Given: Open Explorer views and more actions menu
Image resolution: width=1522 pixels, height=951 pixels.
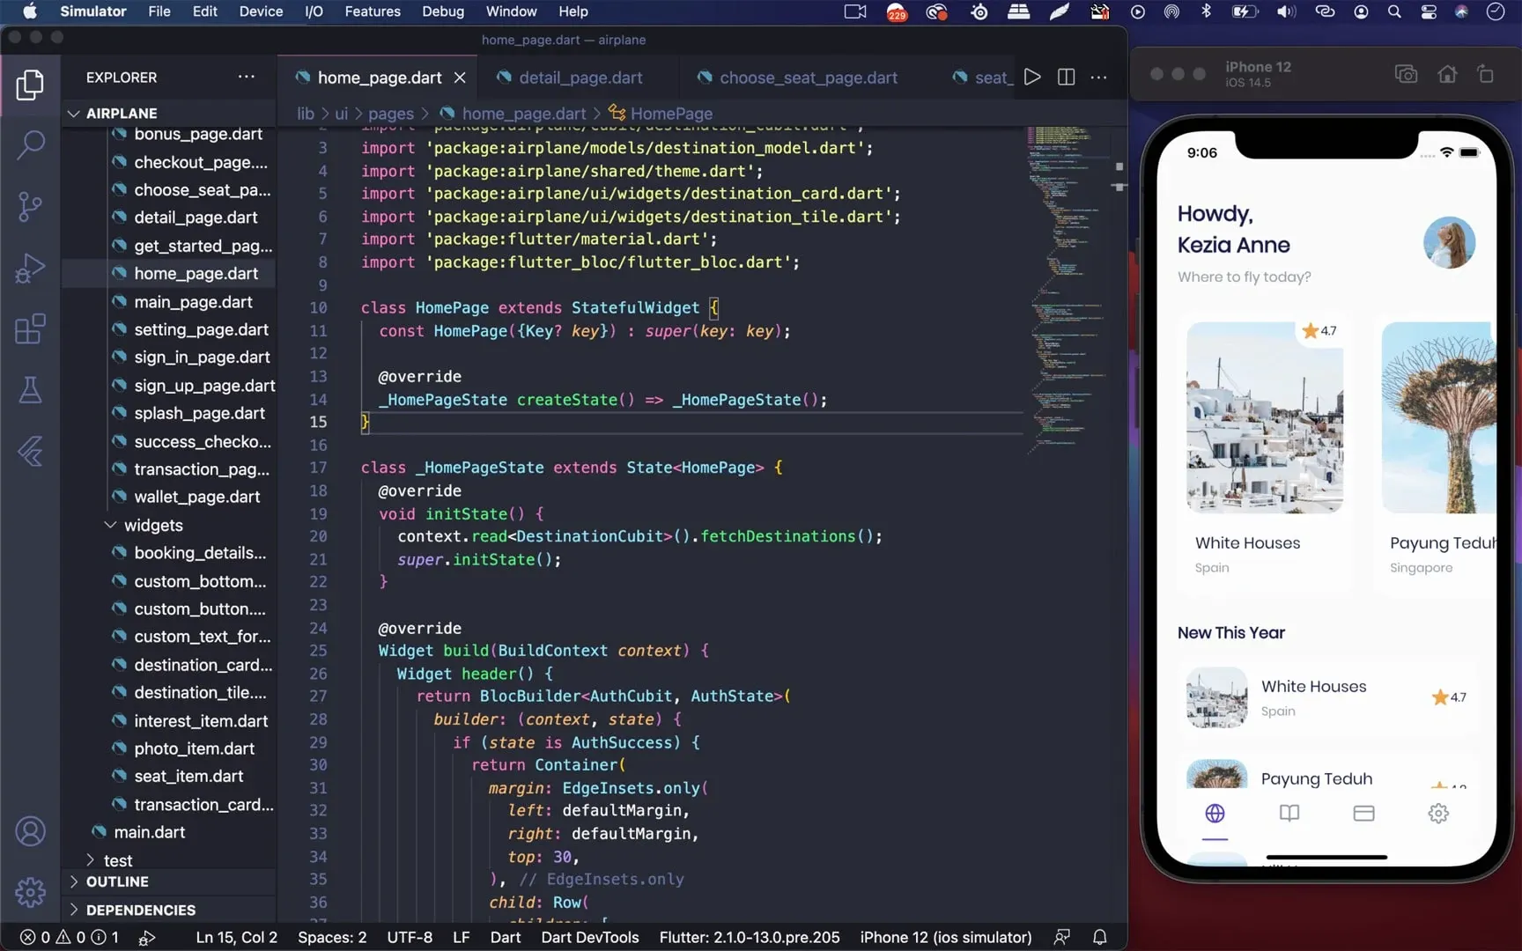Looking at the screenshot, I should coord(247,77).
